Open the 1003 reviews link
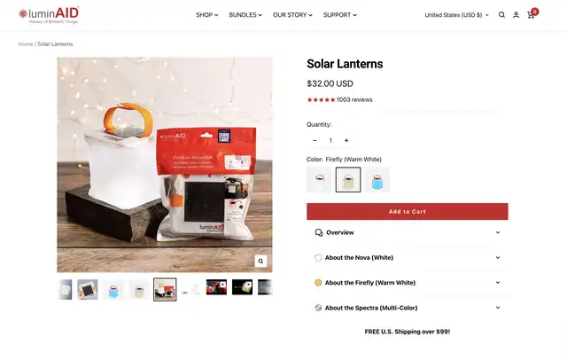The height and width of the screenshot is (360, 567). 354,99
